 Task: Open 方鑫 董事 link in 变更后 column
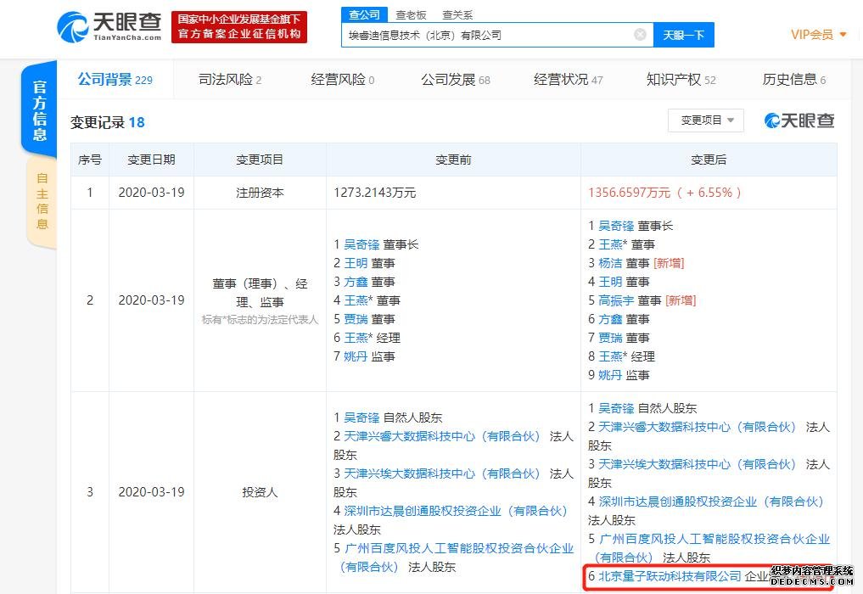pos(610,319)
